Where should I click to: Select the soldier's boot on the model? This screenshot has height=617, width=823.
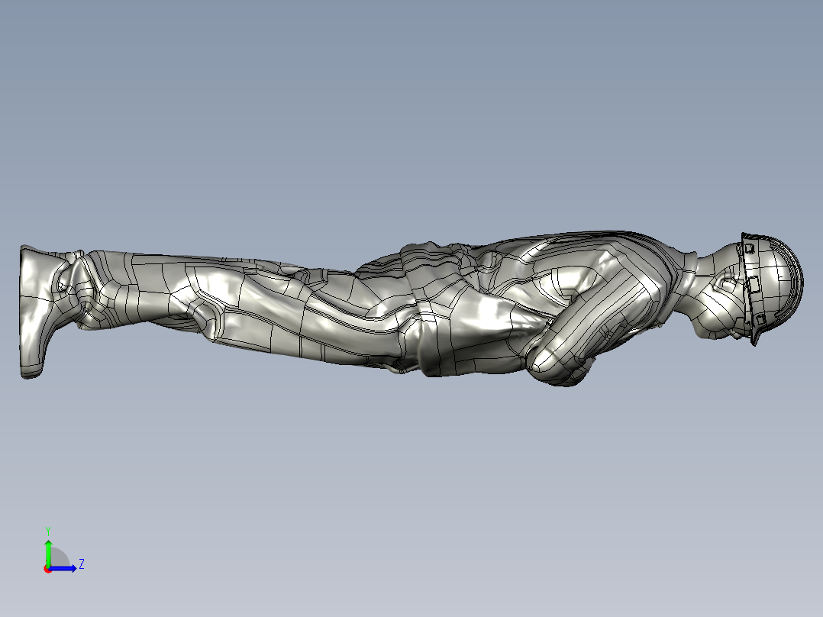40,311
